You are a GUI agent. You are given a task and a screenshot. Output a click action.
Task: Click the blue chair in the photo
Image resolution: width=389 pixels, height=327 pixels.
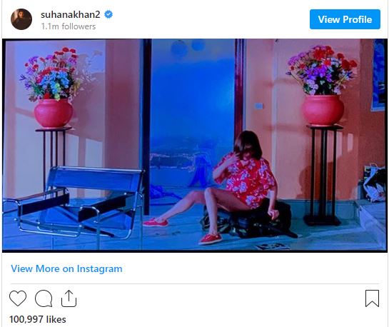click(x=74, y=202)
